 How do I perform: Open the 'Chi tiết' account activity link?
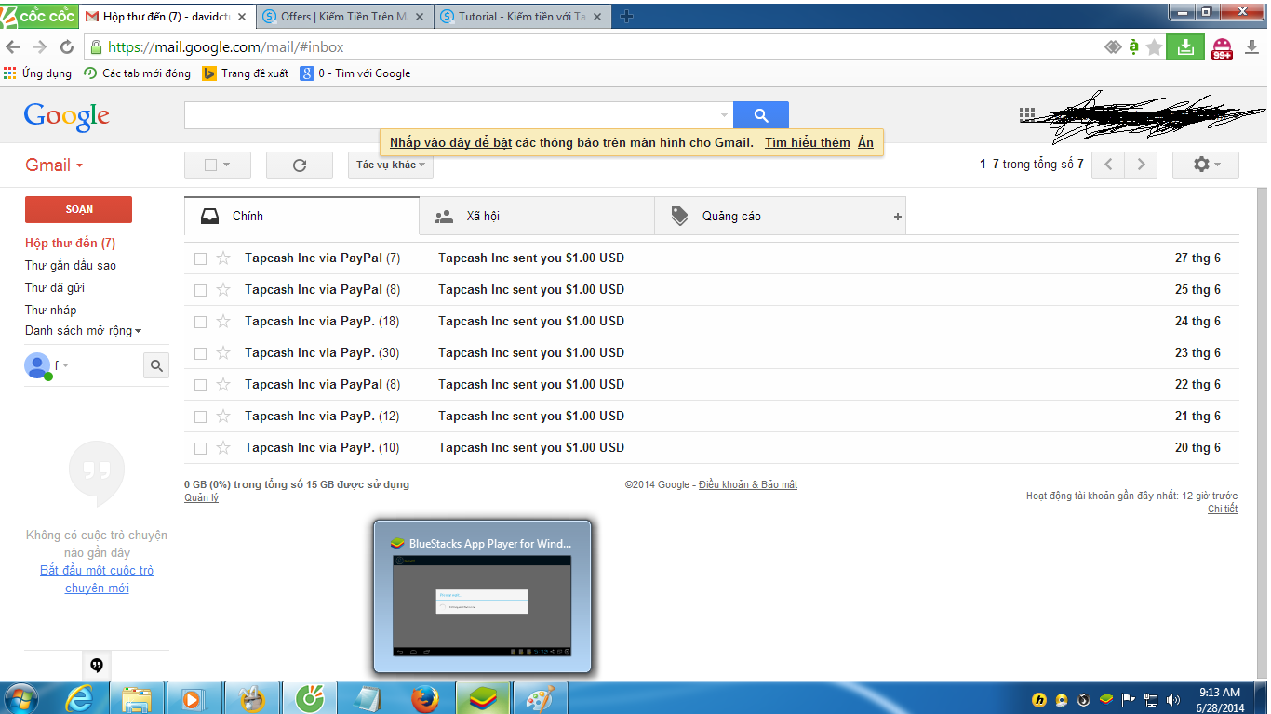point(1223,509)
